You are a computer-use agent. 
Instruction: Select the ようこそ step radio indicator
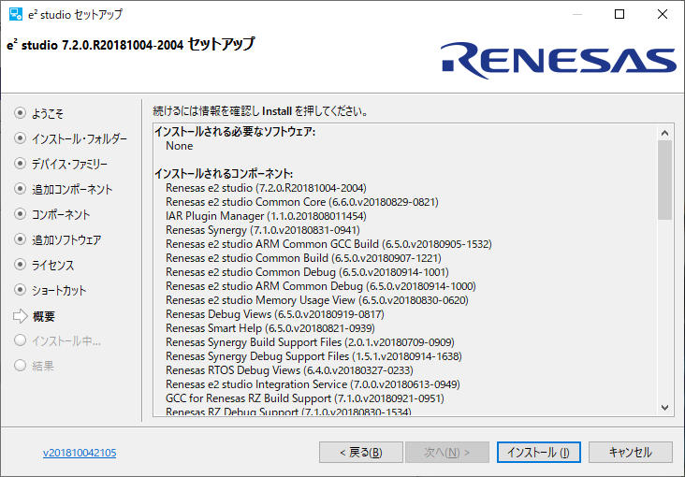coord(20,113)
